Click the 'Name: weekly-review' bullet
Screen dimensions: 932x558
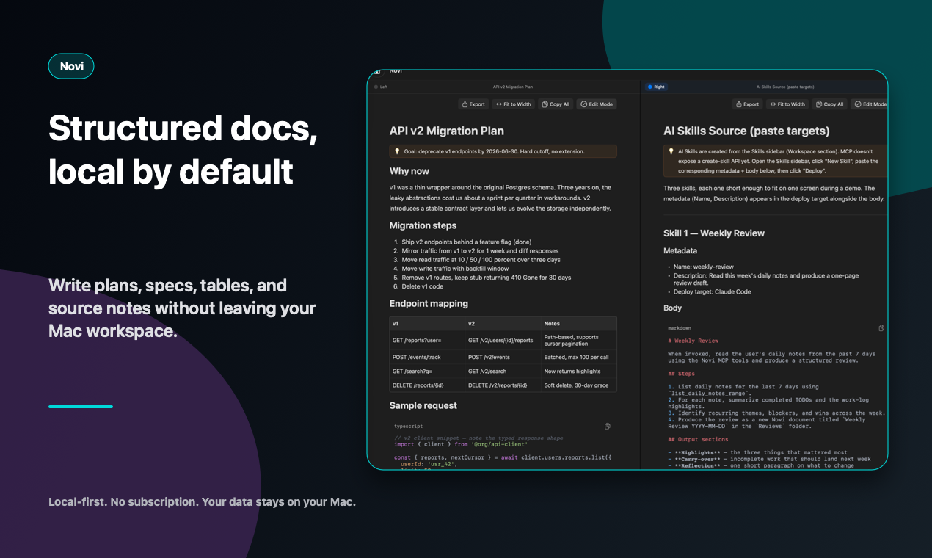coord(703,267)
